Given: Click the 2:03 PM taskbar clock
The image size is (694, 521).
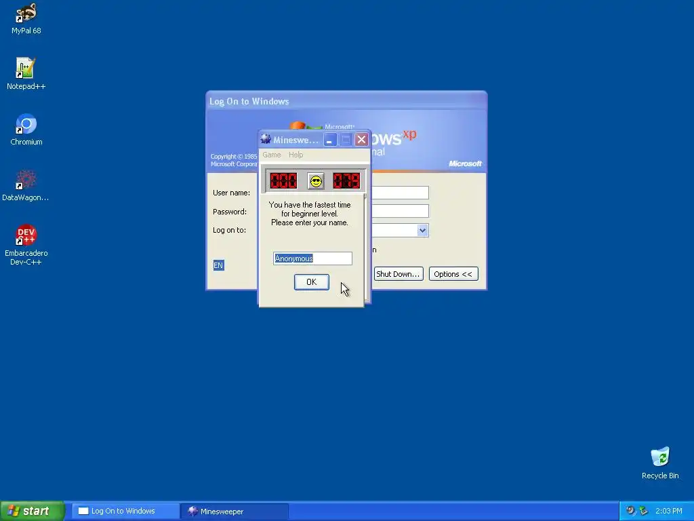Looking at the screenshot, I should pyautogui.click(x=669, y=511).
